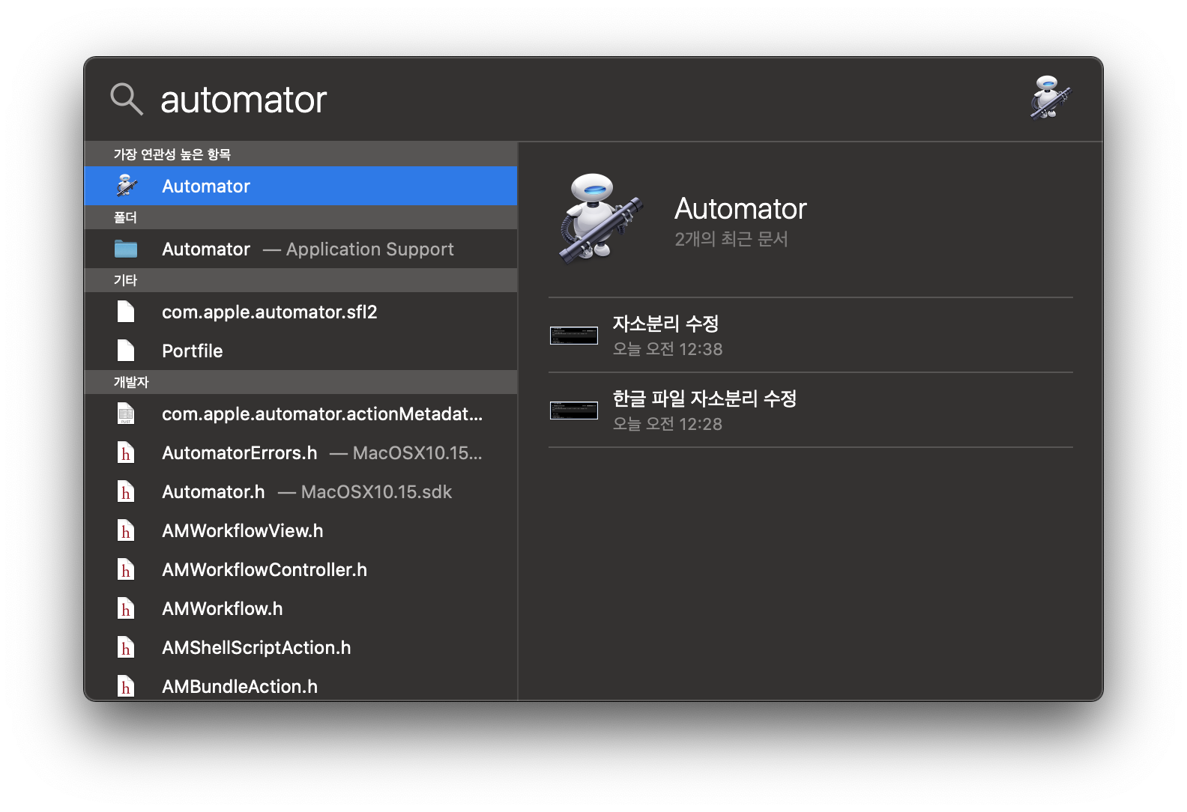Viewport: 1187px width, 812px height.
Task: Click the '오늘 오전 12:38' timestamp
Action: 668,349
